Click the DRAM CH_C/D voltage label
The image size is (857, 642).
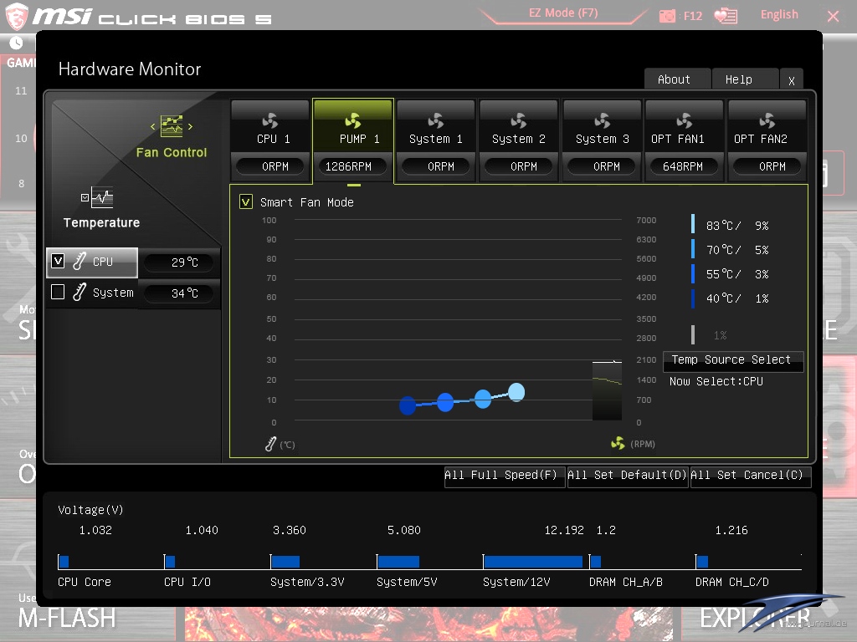[x=731, y=583]
